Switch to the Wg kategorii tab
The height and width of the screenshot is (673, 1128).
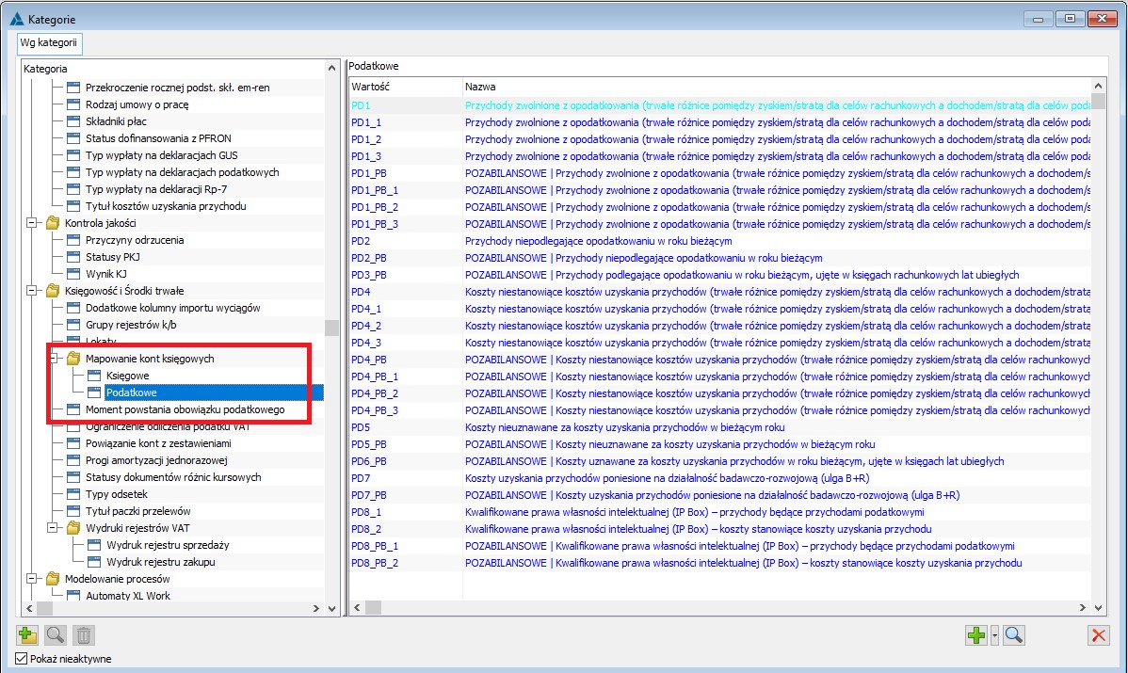(x=48, y=42)
